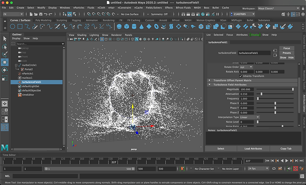Click the play forwards button
306x185 pixels.
287,161
